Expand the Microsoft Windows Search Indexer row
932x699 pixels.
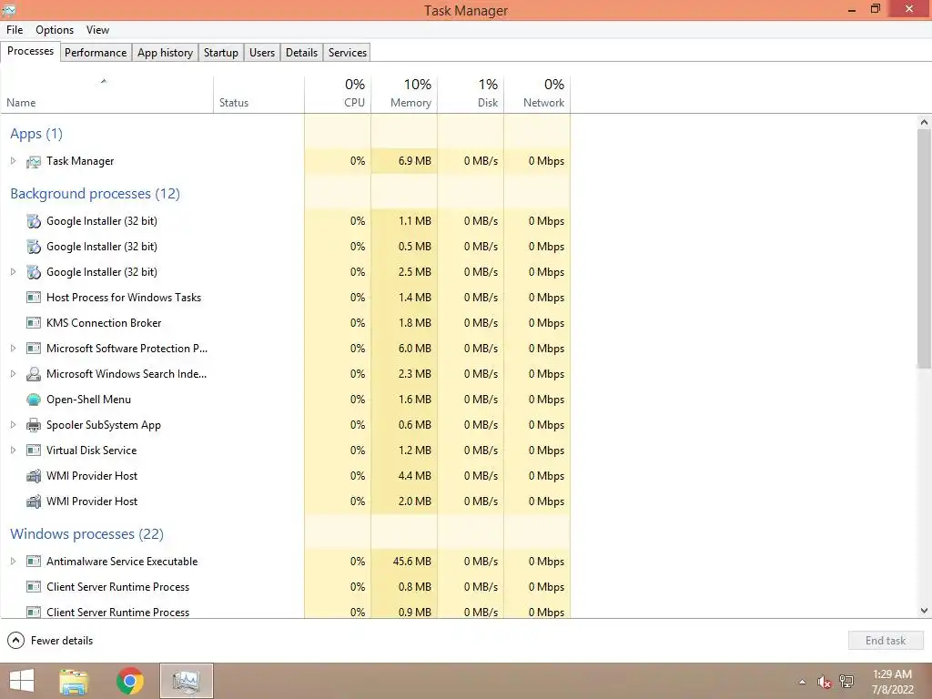click(13, 374)
